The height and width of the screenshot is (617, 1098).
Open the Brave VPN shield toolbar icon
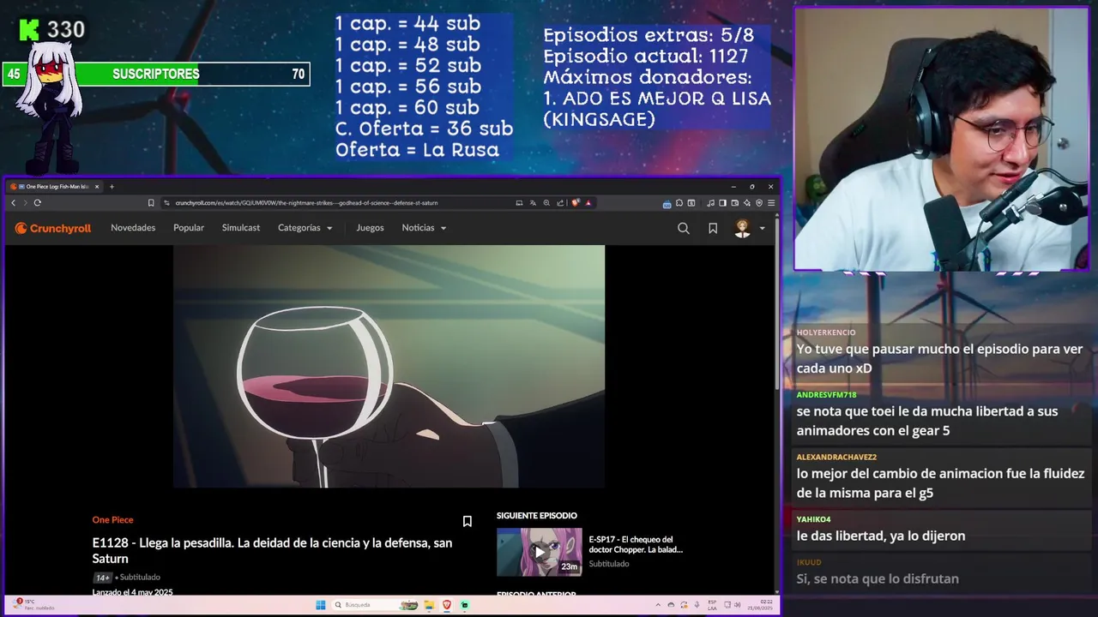pos(759,203)
